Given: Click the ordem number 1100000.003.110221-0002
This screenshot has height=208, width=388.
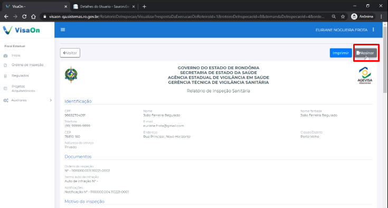Looking at the screenshot, I should tap(91, 171).
